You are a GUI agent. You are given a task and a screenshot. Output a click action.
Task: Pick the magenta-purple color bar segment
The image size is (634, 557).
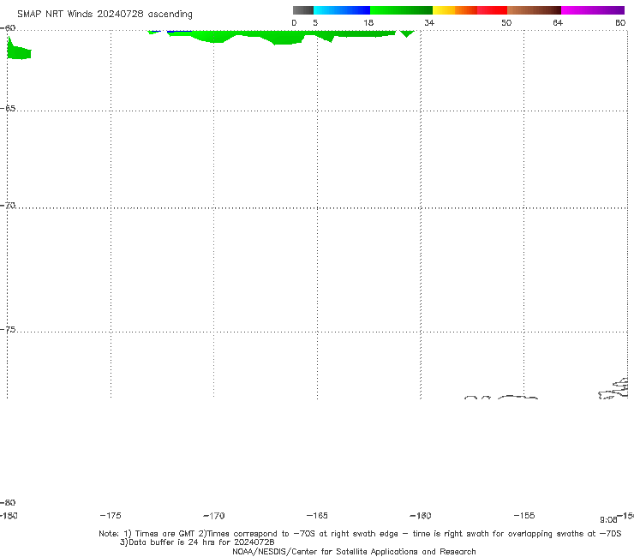(x=593, y=10)
